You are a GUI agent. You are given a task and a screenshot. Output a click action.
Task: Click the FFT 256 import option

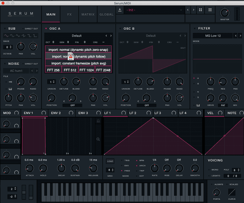[x=54, y=70]
